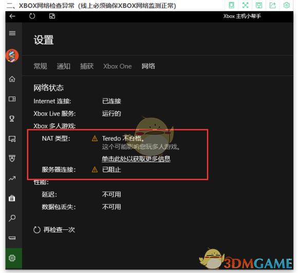
Task: Switch to the Xbox One tab
Action: [x=118, y=66]
